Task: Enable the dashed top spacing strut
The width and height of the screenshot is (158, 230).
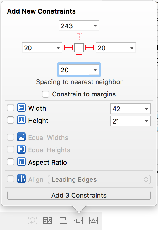Action: point(79,37)
